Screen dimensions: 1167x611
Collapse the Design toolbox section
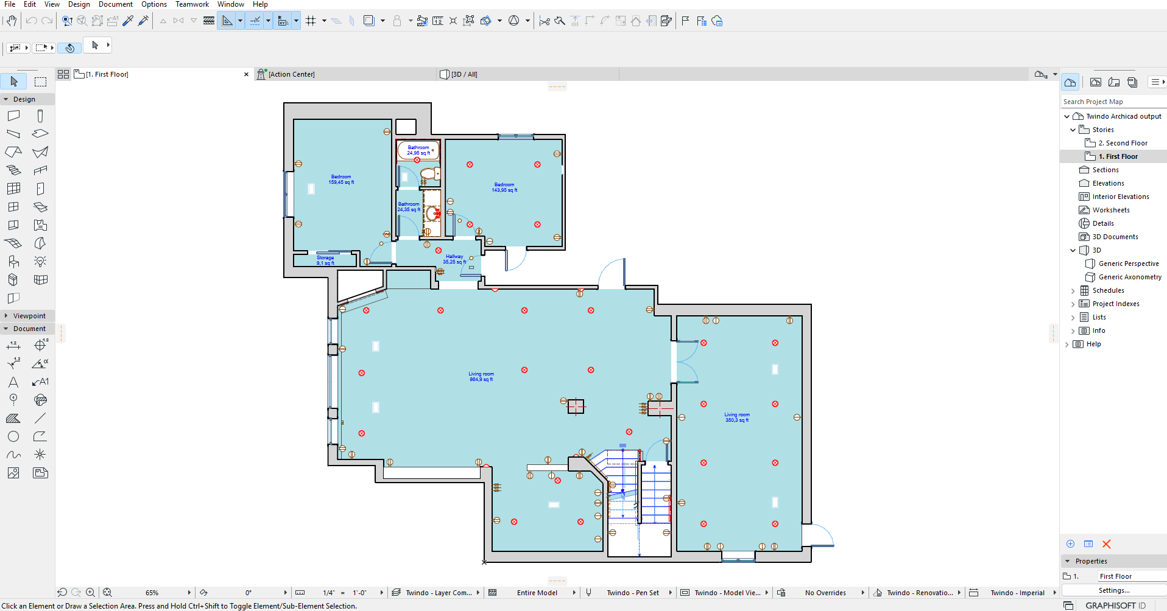(x=6, y=99)
